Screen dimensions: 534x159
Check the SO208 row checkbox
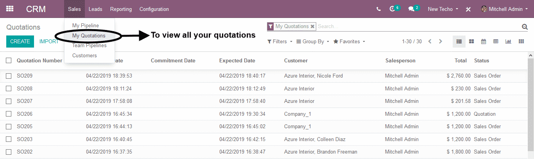pyautogui.click(x=9, y=88)
